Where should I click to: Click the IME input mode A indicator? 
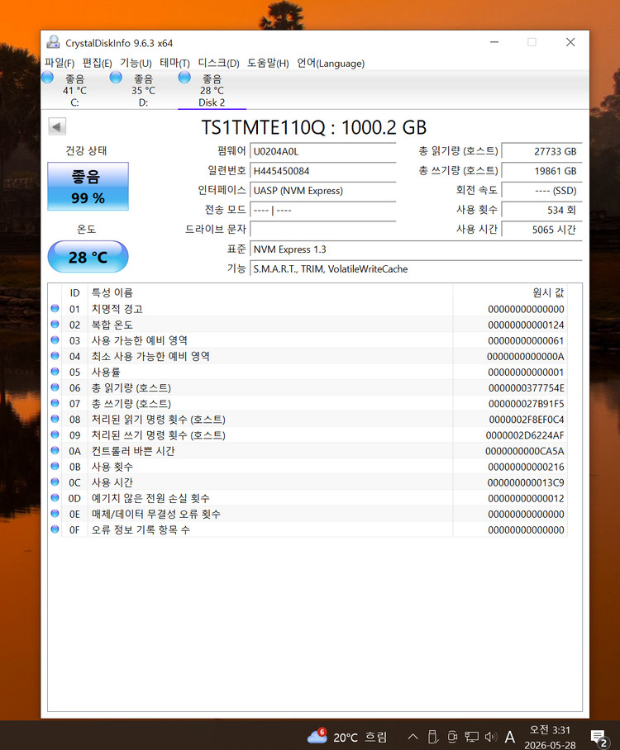click(510, 737)
